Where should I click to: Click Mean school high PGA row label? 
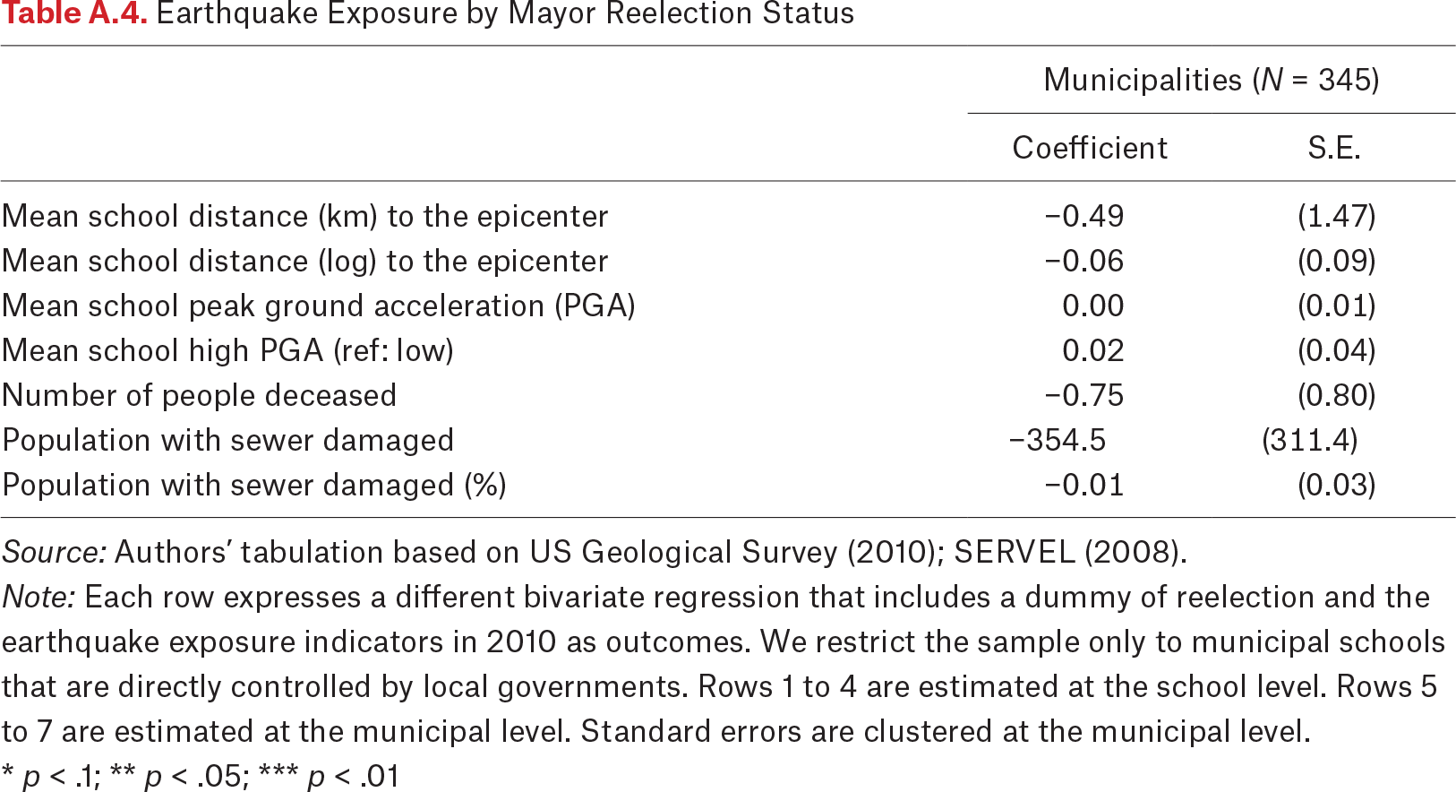(x=228, y=350)
